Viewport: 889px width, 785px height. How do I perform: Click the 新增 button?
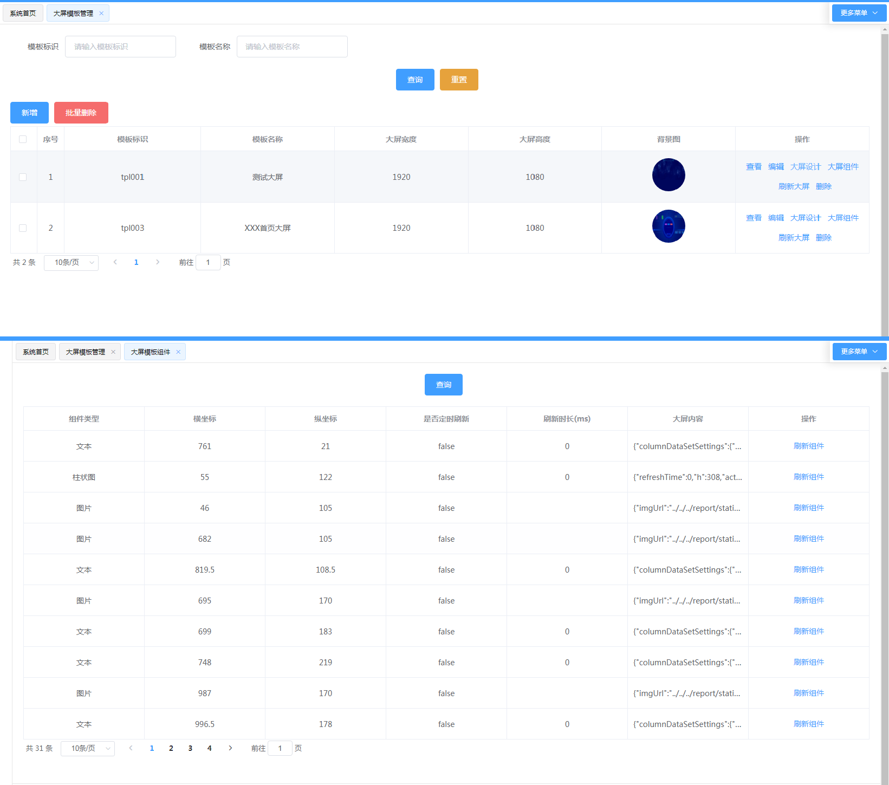pyautogui.click(x=29, y=113)
